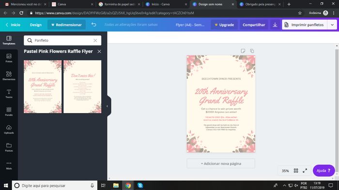The height and width of the screenshot is (190, 339).
Task: Open the Chrome three-dot menu
Action: coord(334,13)
